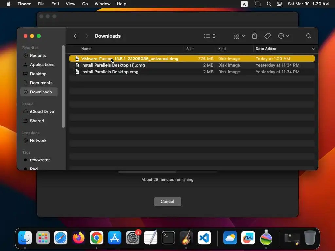Sort by the Kind column header

(x=222, y=49)
